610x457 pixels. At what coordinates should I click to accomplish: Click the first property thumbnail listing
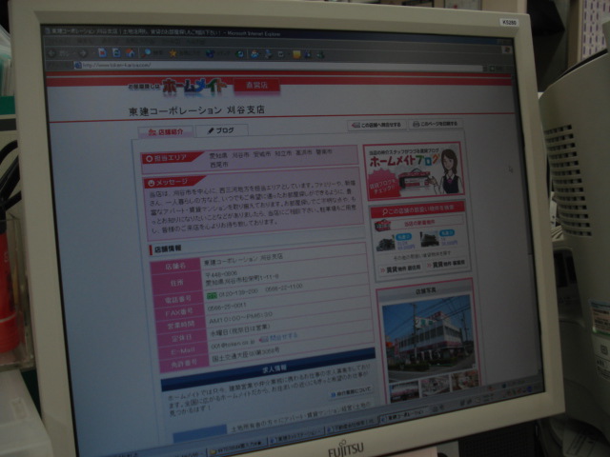pyautogui.click(x=396, y=242)
